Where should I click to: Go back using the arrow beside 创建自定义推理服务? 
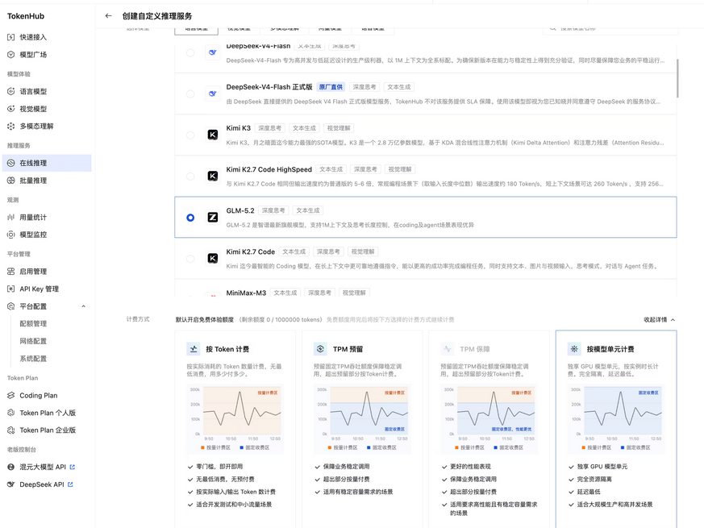pyautogui.click(x=108, y=15)
